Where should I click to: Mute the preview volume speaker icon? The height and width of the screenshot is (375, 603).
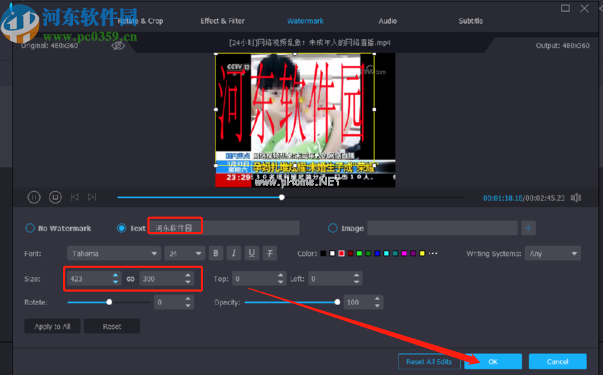coord(576,198)
